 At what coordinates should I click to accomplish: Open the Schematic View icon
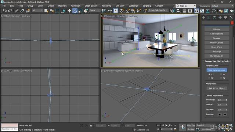point(207,11)
